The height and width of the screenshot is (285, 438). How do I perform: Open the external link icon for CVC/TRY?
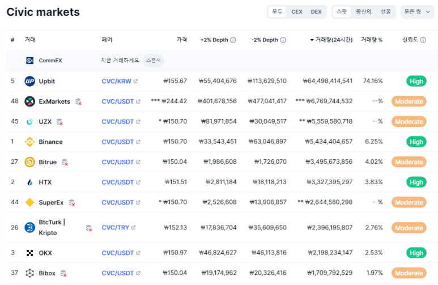tap(133, 227)
